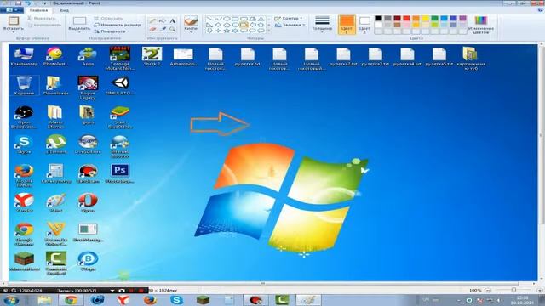
Task: Choose the Down arrow shape
Action: tap(209, 31)
